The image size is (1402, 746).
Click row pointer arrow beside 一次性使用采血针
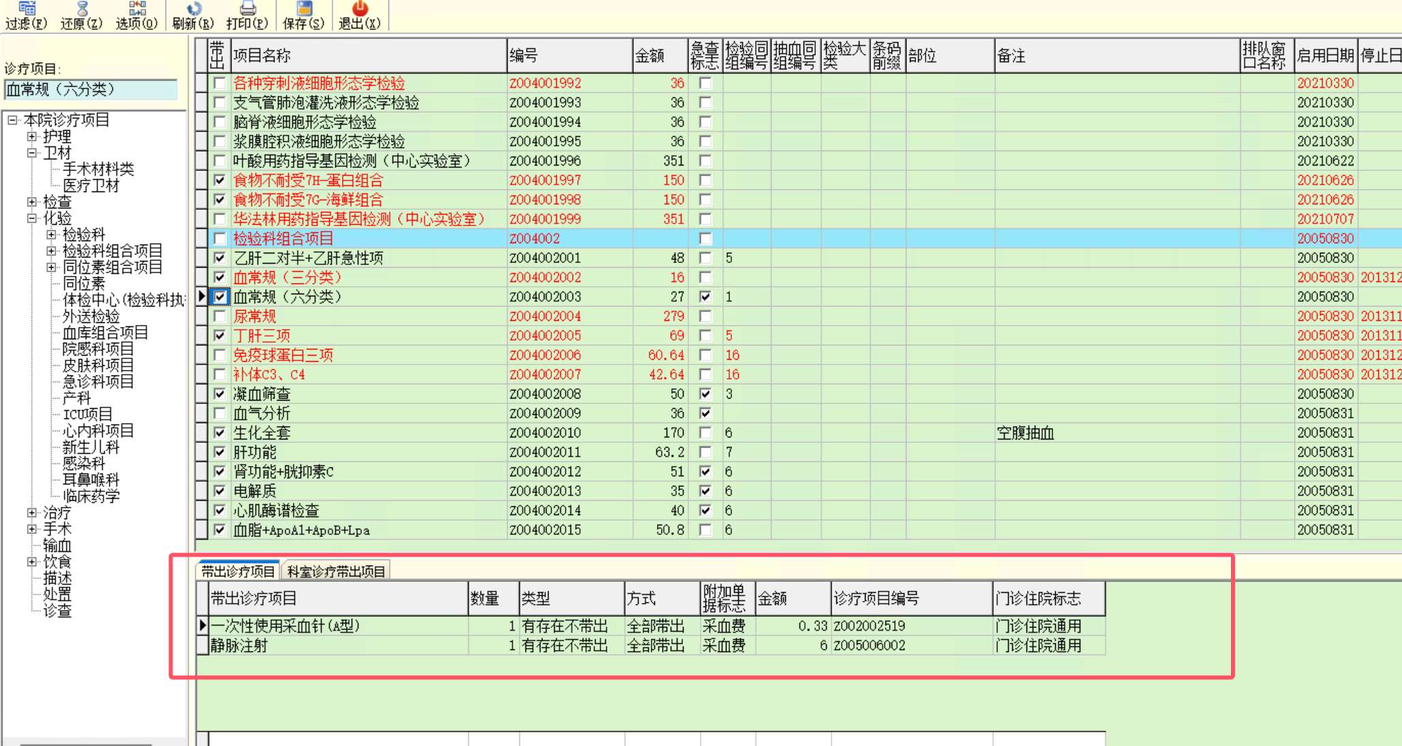202,625
